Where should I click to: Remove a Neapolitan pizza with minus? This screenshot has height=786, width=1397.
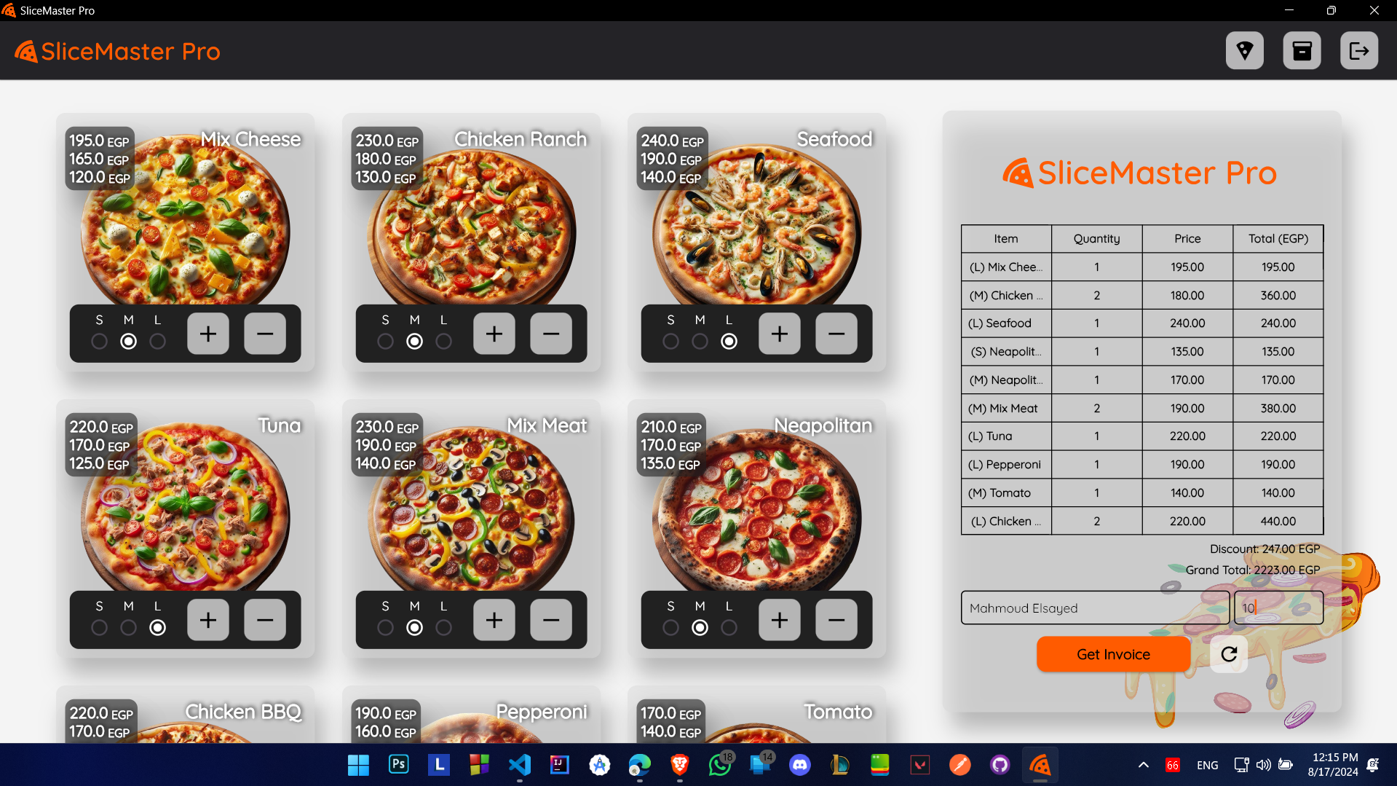836,620
